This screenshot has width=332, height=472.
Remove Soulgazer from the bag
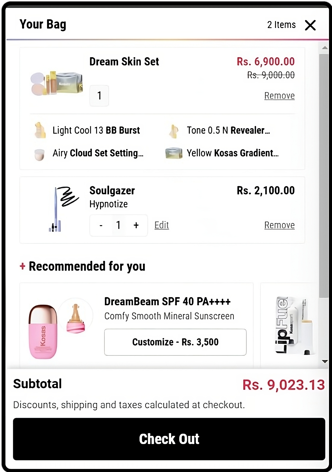tap(279, 225)
